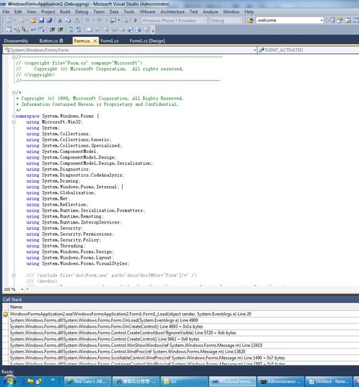Switch to the Disassembly tab
The height and width of the screenshot is (387, 359).
(x=16, y=41)
